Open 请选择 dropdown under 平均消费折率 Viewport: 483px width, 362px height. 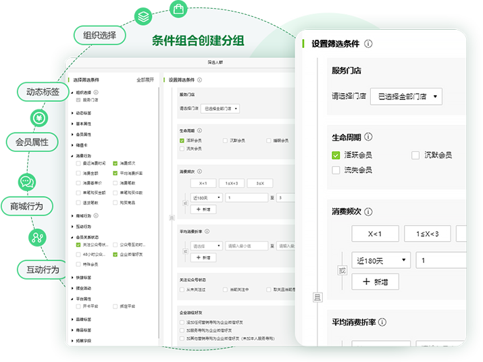click(x=206, y=246)
